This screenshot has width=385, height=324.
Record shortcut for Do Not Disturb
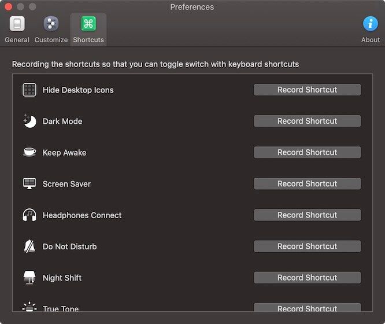307,246
